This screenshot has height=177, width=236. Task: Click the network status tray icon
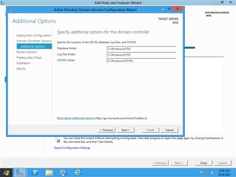pos(207,173)
